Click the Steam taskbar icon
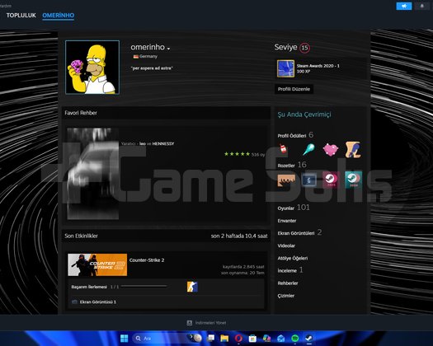This screenshot has height=346, width=433. [x=308, y=339]
